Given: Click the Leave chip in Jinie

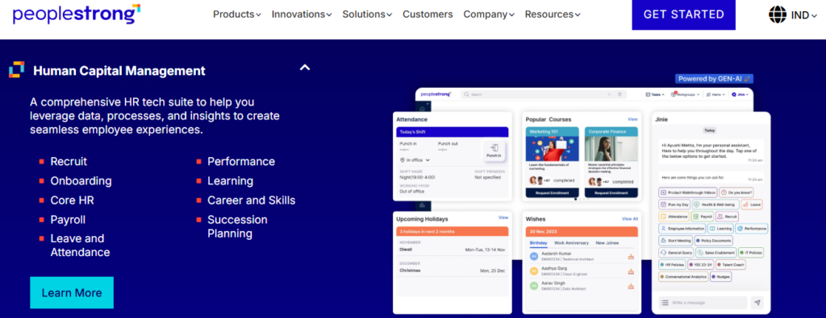Looking at the screenshot, I should coord(752,204).
